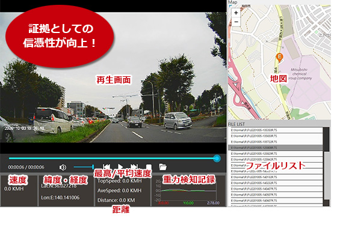Click the video seek bar handle
The height and width of the screenshot is (233, 349).
click(x=217, y=159)
